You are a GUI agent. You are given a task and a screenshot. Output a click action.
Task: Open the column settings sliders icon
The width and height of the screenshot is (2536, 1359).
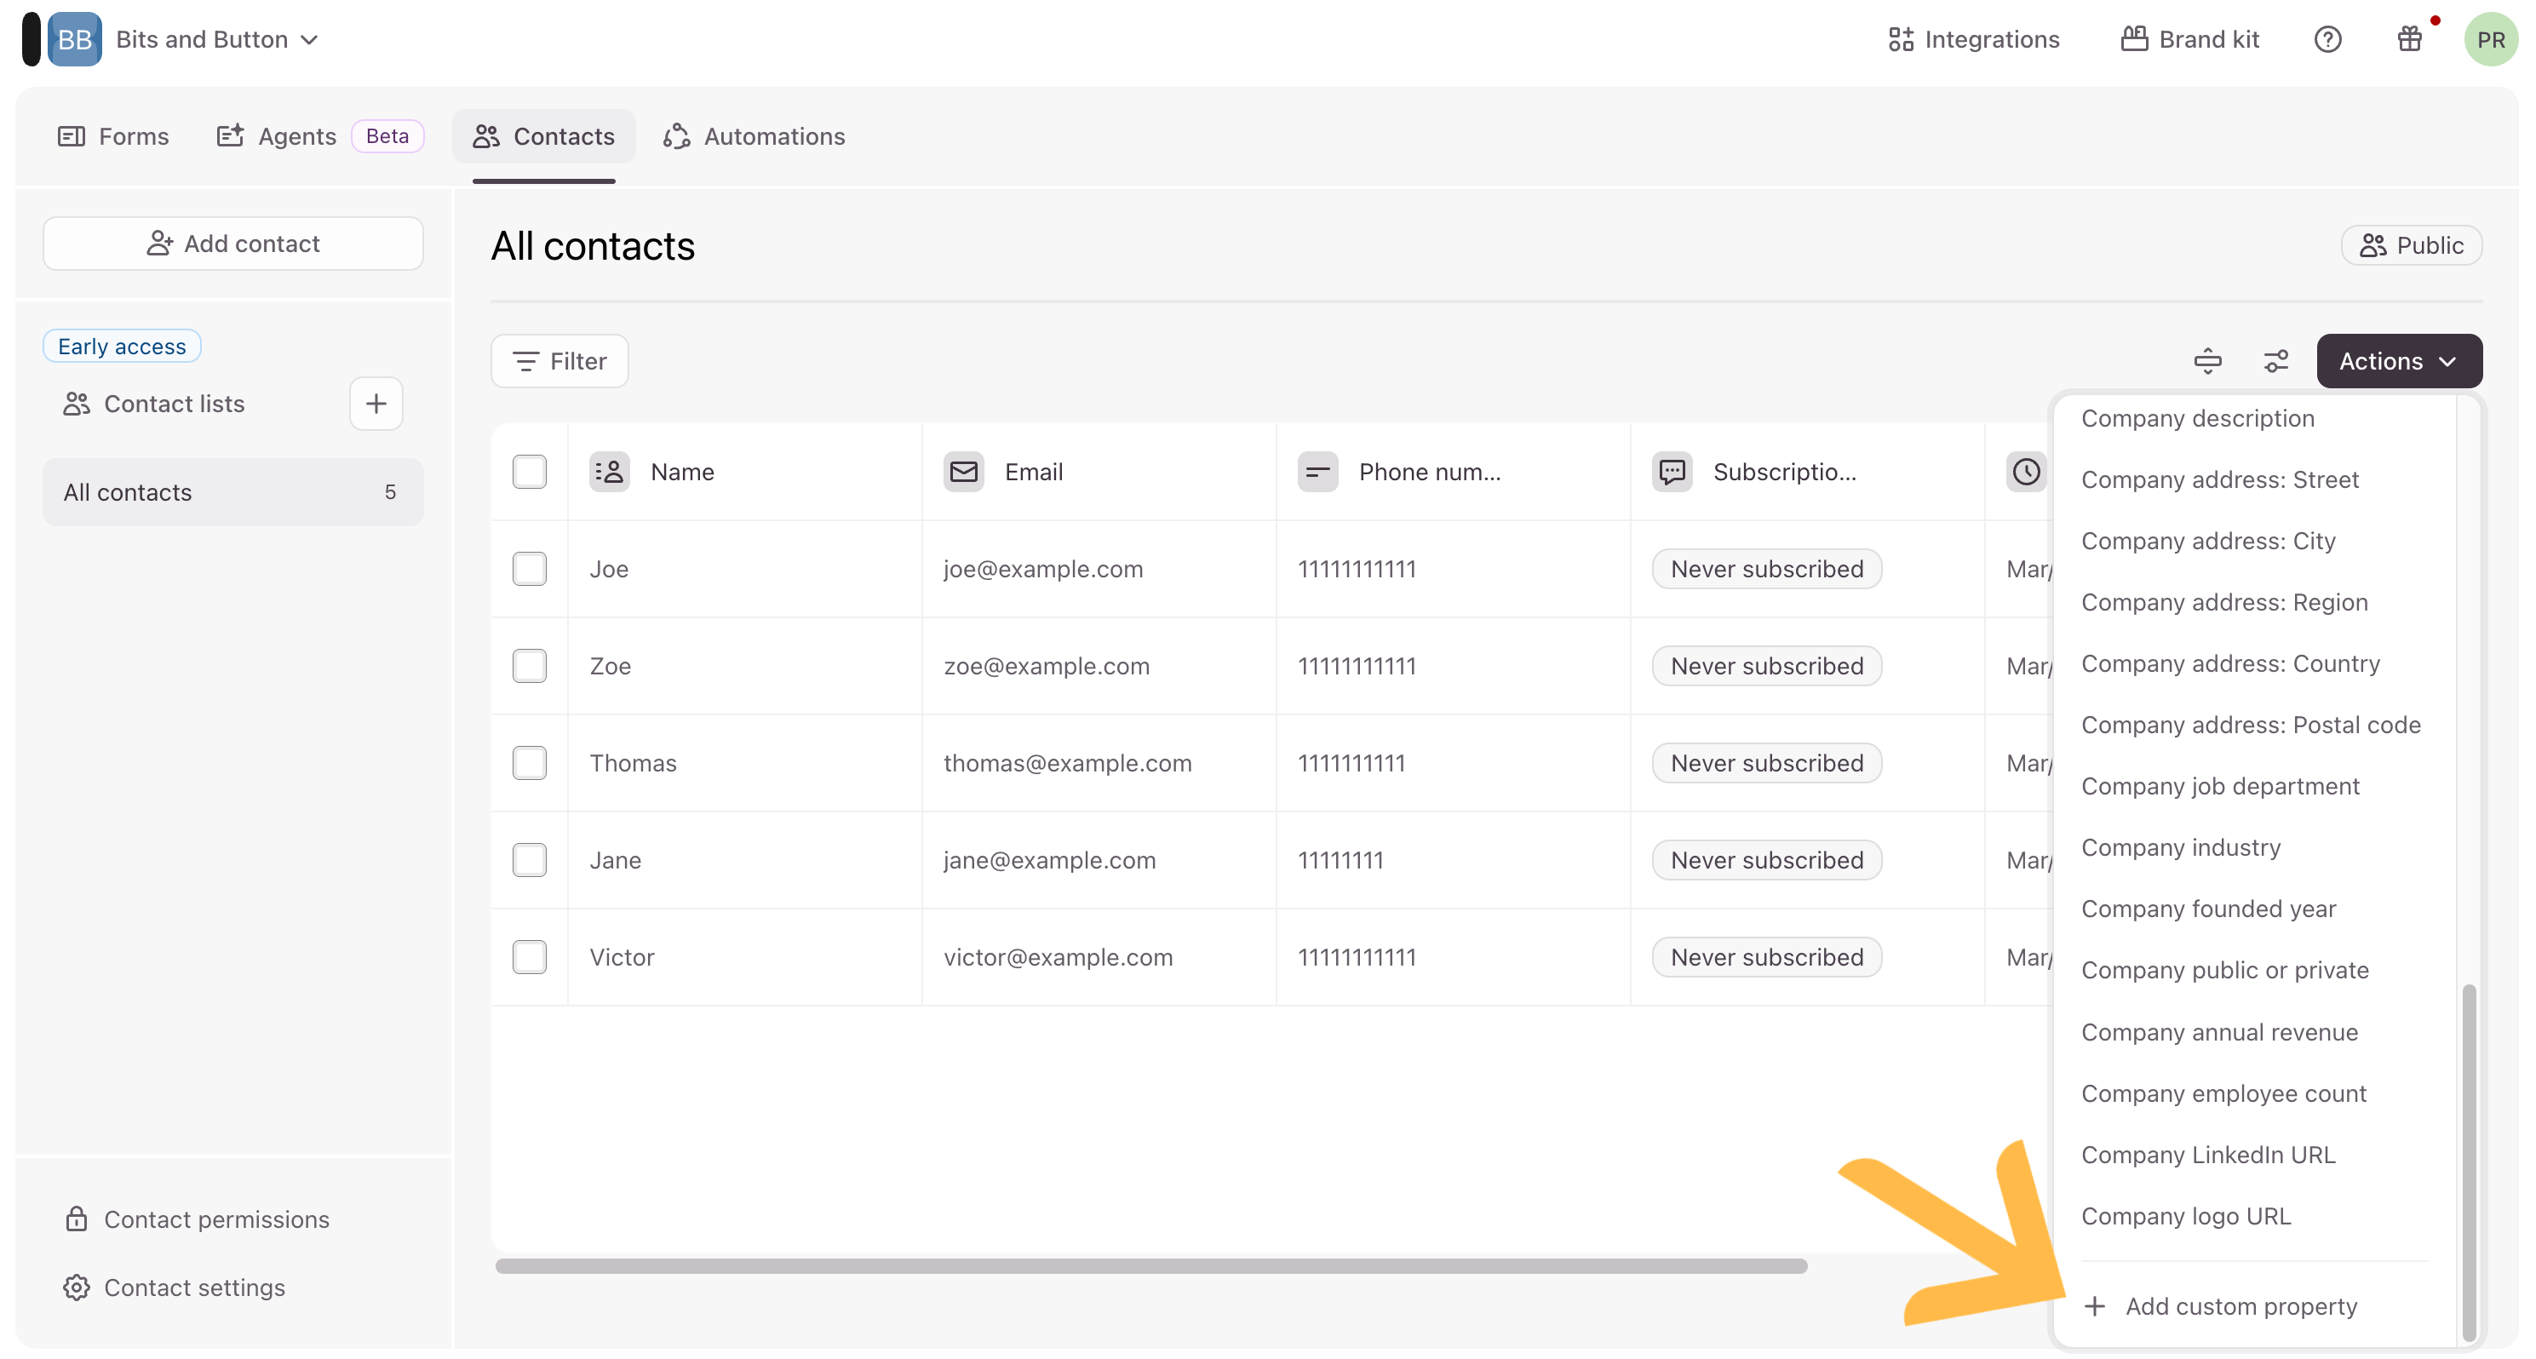tap(2276, 361)
